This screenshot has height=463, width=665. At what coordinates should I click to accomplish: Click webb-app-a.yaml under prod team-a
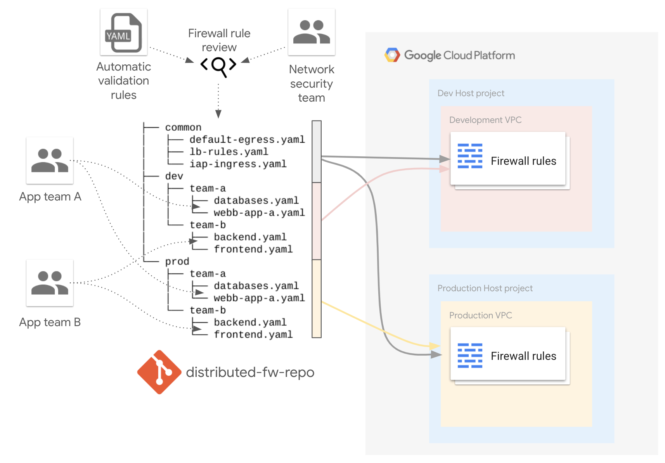[x=259, y=298]
